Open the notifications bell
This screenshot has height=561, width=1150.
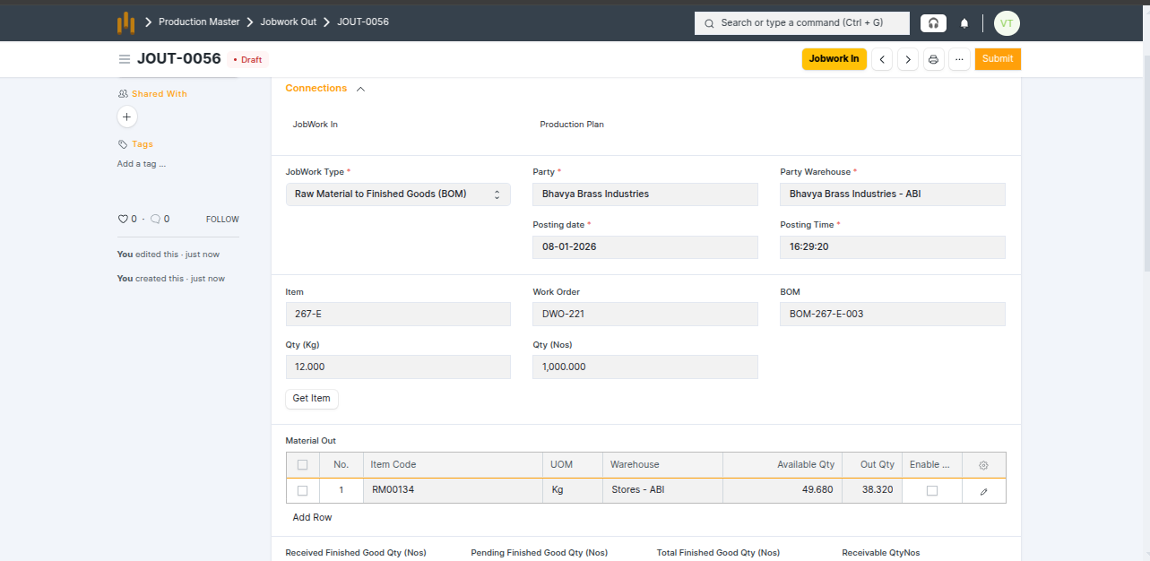point(964,23)
